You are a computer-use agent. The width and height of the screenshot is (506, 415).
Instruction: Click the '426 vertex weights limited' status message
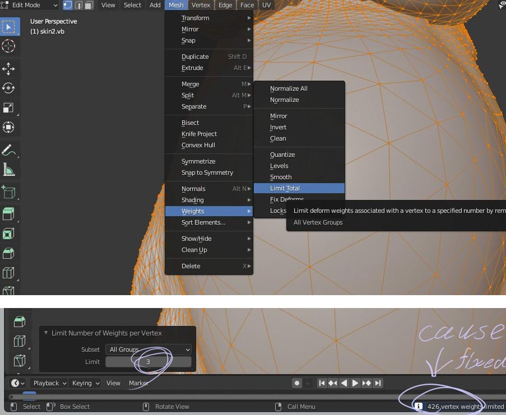(x=465, y=407)
